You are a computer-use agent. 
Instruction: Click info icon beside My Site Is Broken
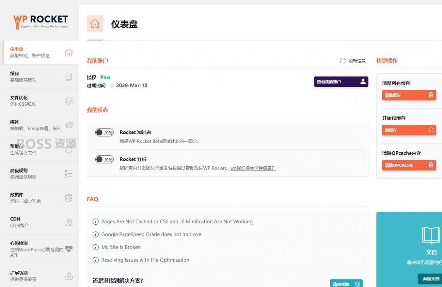pos(96,247)
